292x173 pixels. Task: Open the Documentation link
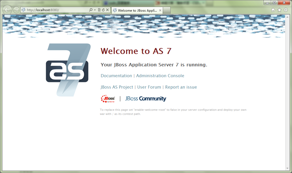point(116,76)
